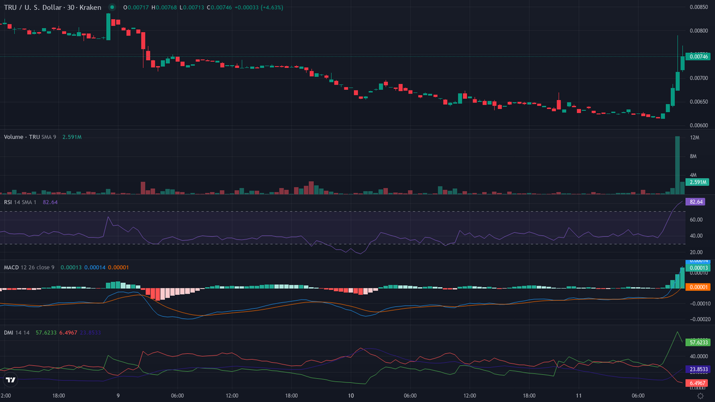
Task: Select the MACD 12 26 close 9 legend
Action: (29, 267)
